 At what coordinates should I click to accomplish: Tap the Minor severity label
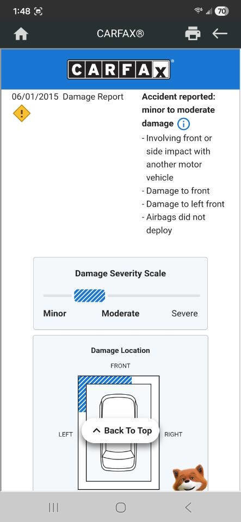(x=54, y=313)
